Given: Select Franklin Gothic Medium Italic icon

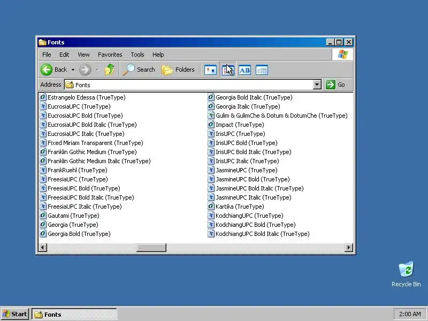Looking at the screenshot, I should [43, 161].
